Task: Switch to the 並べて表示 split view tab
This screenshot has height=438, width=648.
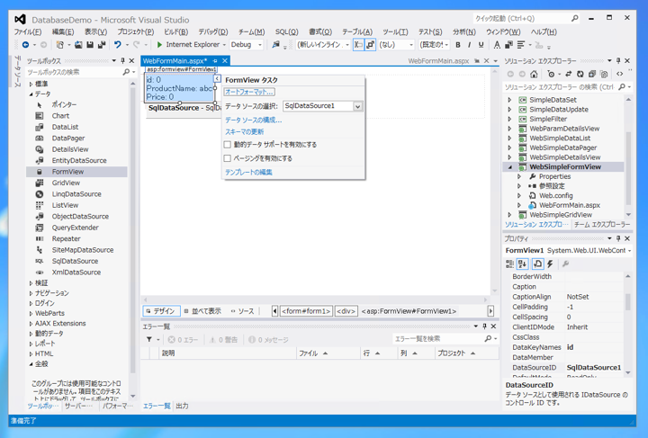Action: click(202, 311)
